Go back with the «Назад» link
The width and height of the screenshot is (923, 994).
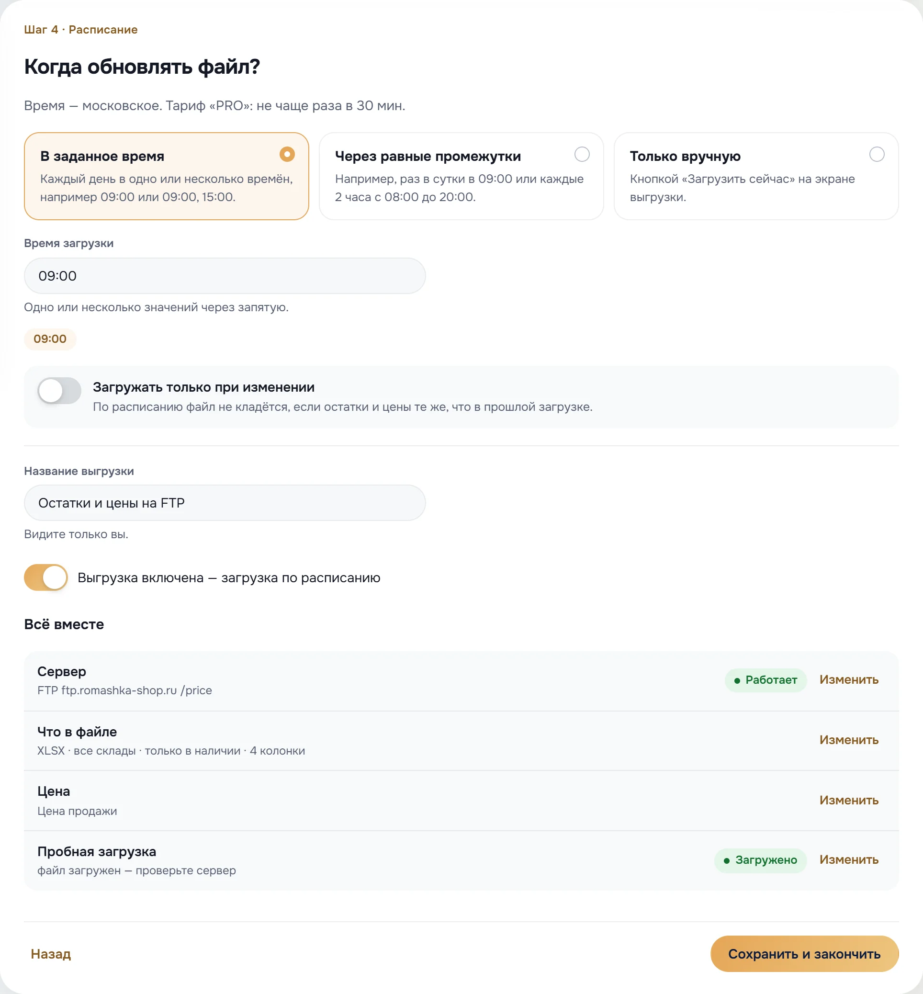[51, 954]
